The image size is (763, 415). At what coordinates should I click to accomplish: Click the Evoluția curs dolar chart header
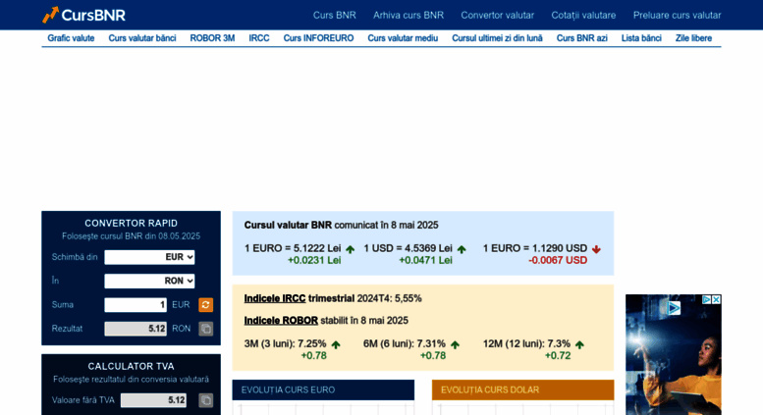(x=522, y=389)
